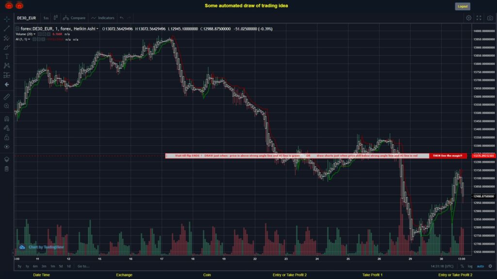
Task: Undo the last chart action
Action: coord(122,18)
